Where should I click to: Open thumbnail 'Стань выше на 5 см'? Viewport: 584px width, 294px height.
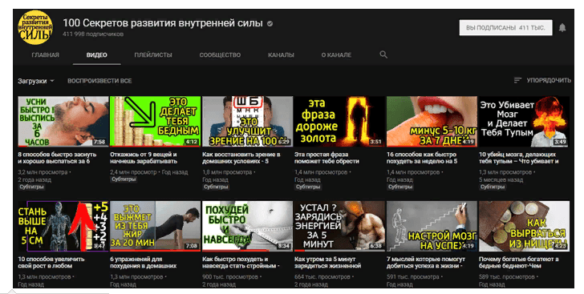tap(63, 226)
